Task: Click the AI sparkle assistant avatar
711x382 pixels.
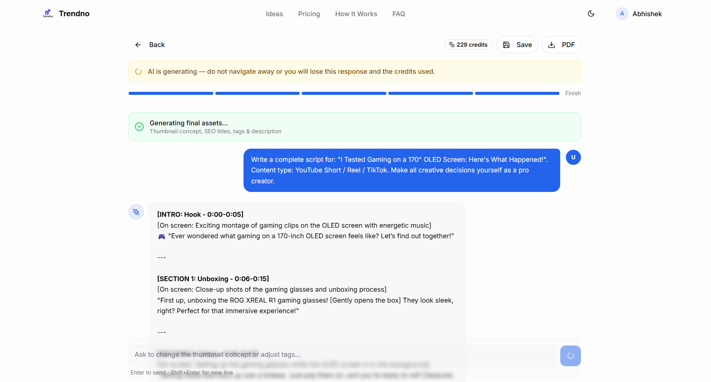Action: click(136, 212)
